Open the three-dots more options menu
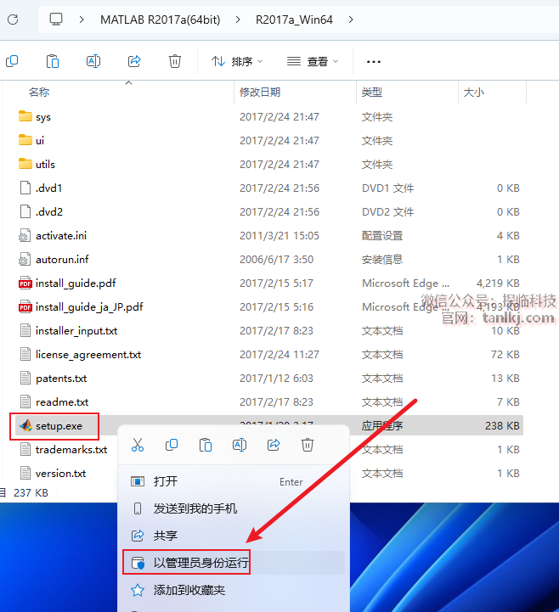This screenshot has height=612, width=559. click(373, 61)
